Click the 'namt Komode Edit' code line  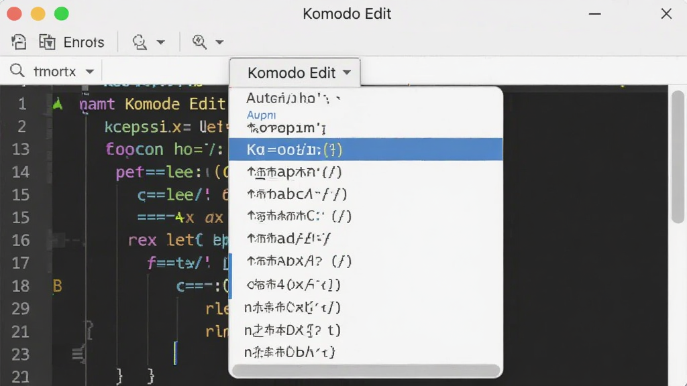click(x=152, y=104)
